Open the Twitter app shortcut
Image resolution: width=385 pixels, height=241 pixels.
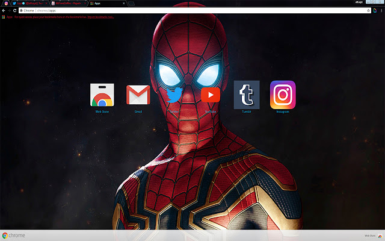click(174, 95)
